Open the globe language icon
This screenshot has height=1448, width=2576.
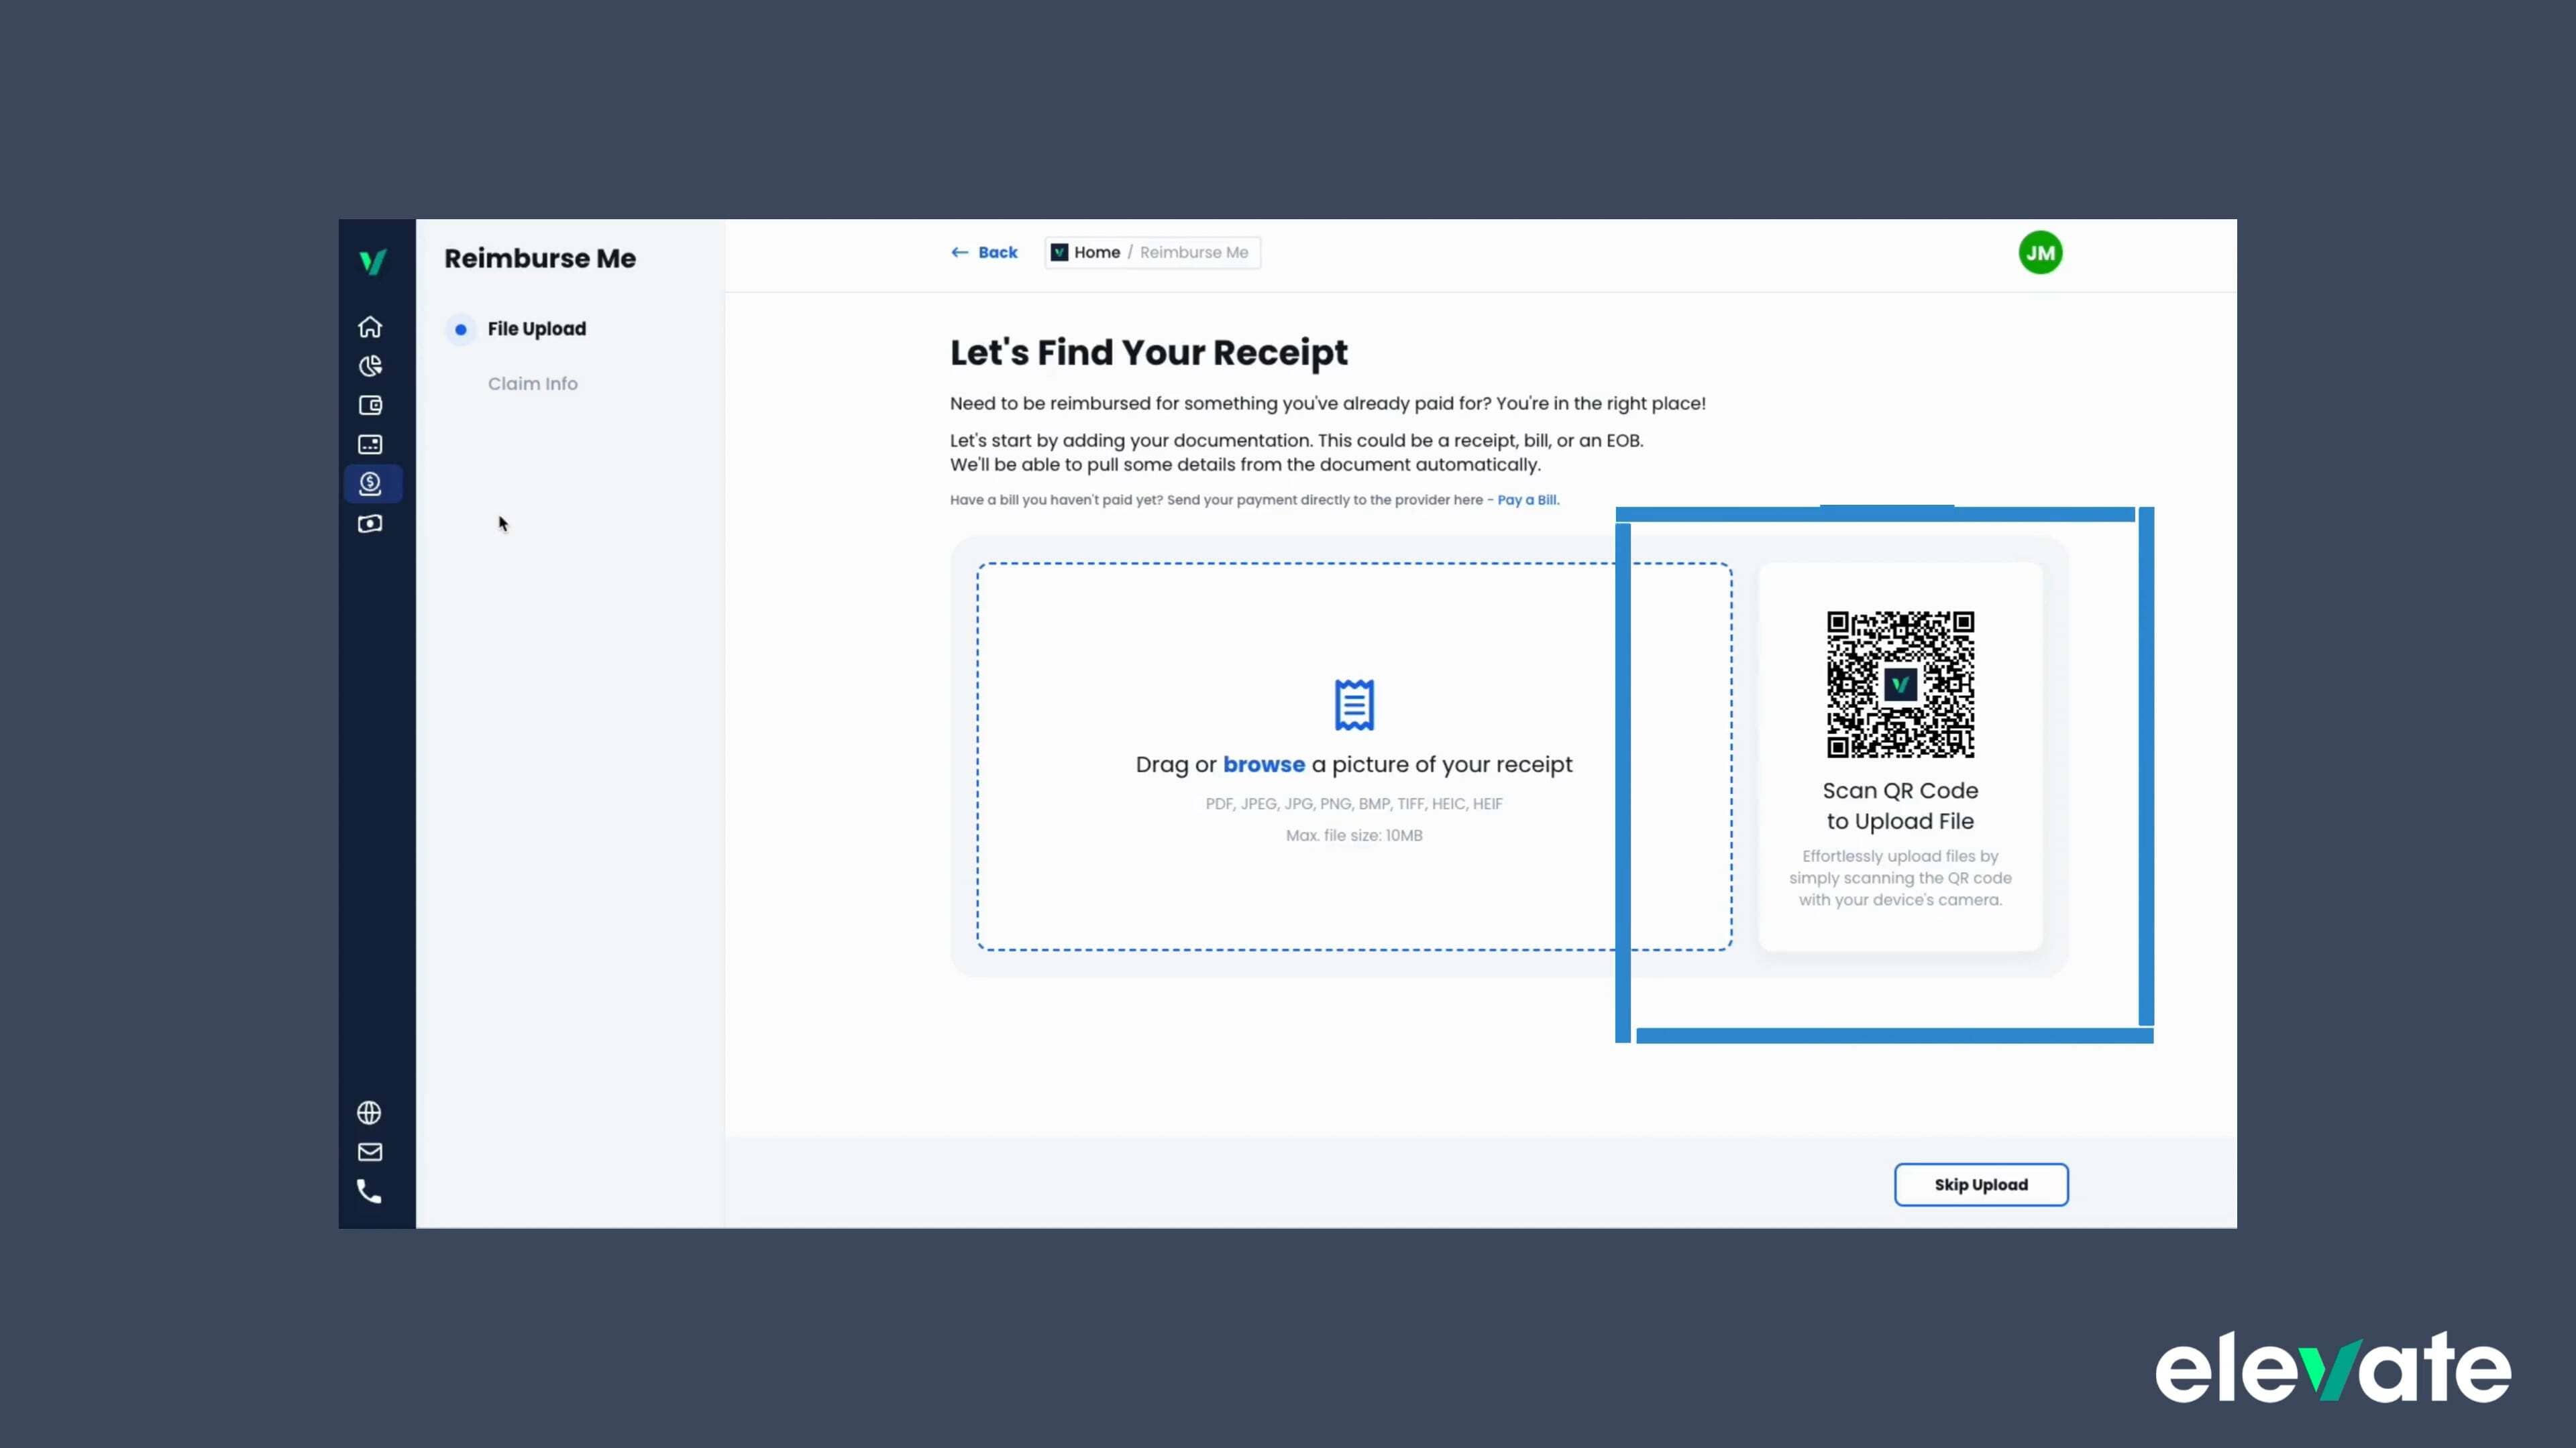(x=369, y=1112)
